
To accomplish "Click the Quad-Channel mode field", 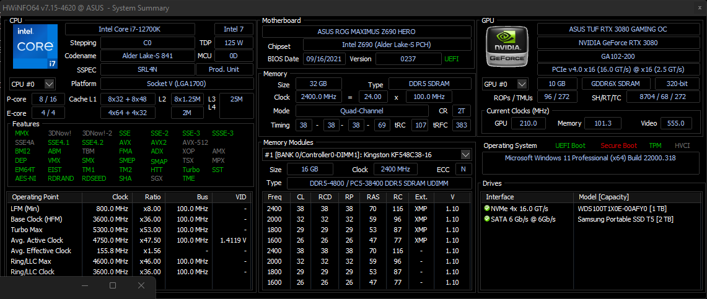I will pos(362,111).
